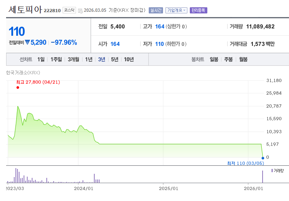Click the current price 110
This screenshot has width=289, height=201.
tap(17, 31)
